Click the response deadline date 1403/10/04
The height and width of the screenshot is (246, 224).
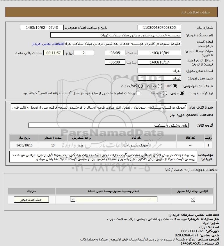tap(159, 53)
